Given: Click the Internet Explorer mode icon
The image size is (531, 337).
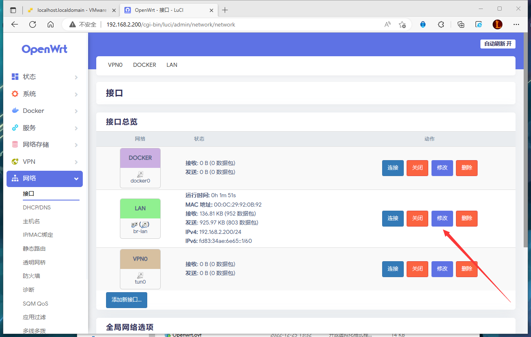Looking at the screenshot, I should pos(479,24).
